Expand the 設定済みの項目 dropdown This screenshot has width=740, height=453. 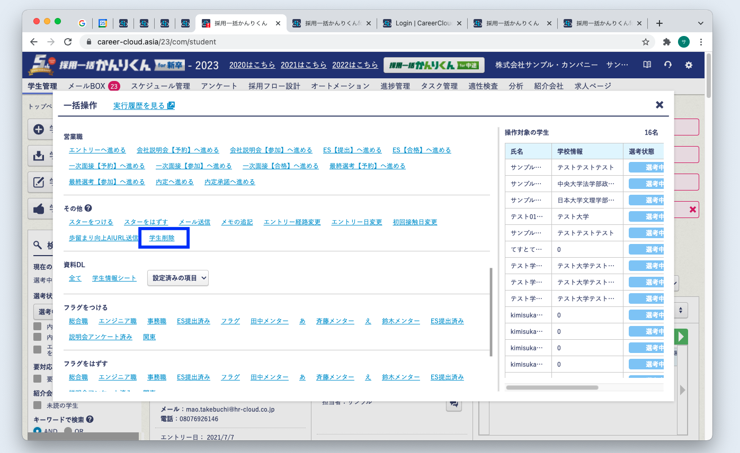178,278
